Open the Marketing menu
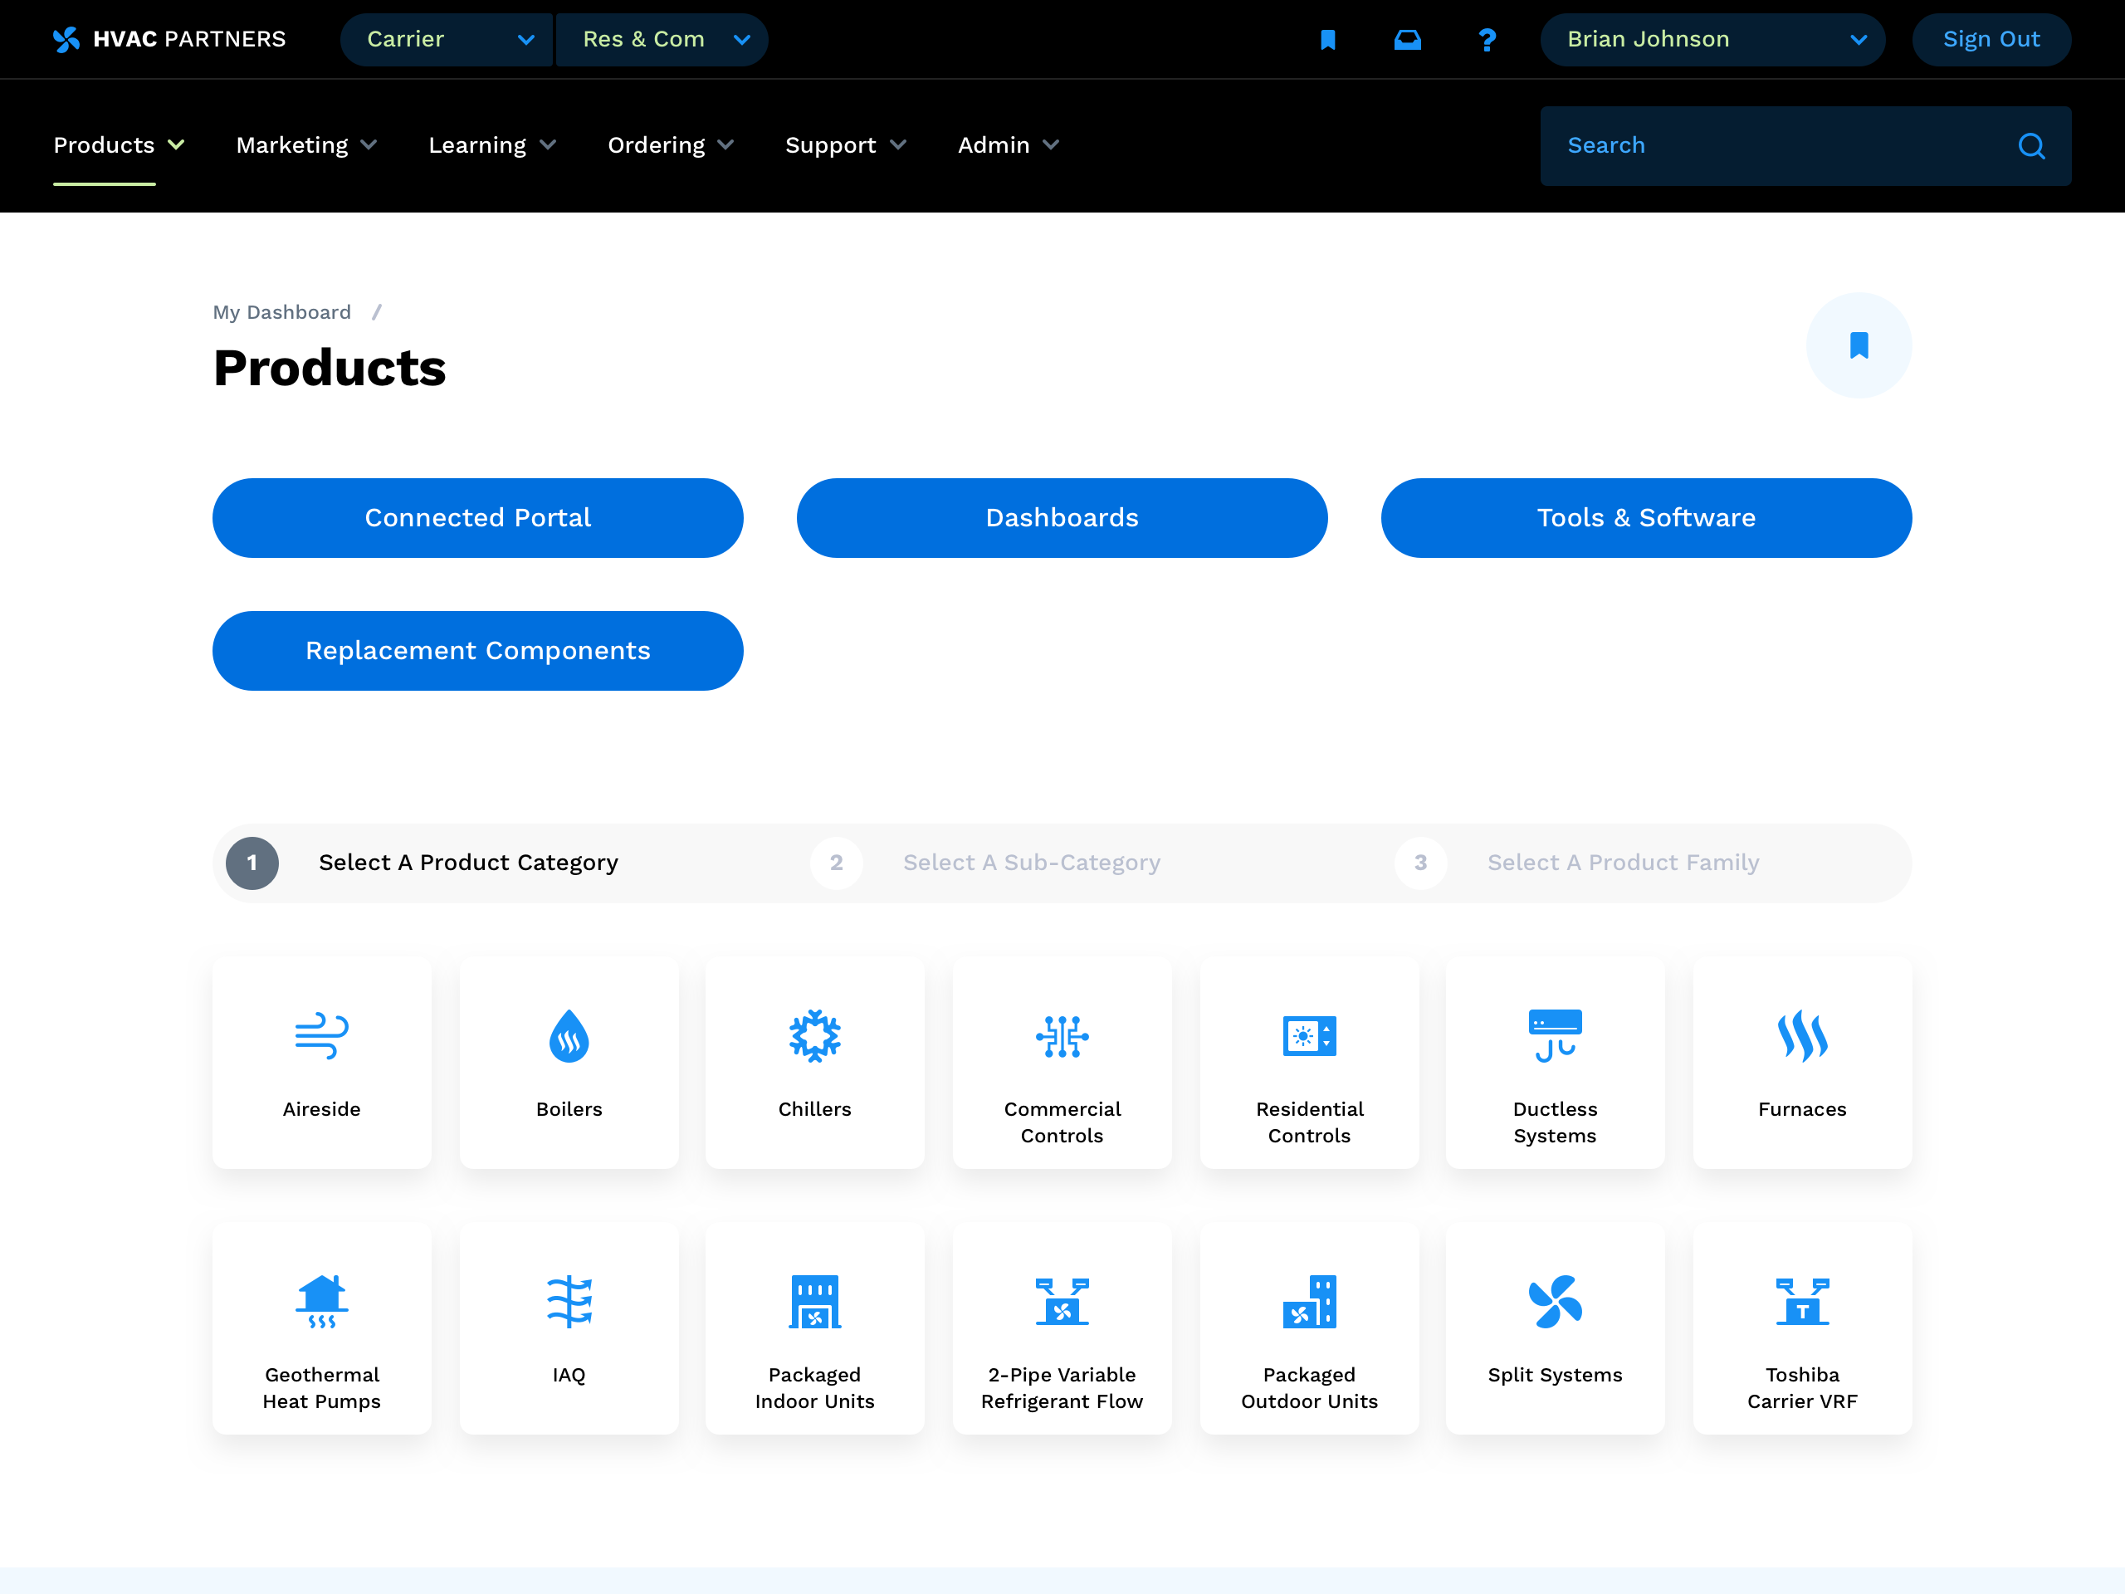 click(x=305, y=145)
